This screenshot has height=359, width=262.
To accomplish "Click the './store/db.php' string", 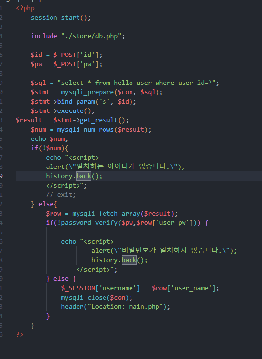I will pyautogui.click(x=91, y=36).
